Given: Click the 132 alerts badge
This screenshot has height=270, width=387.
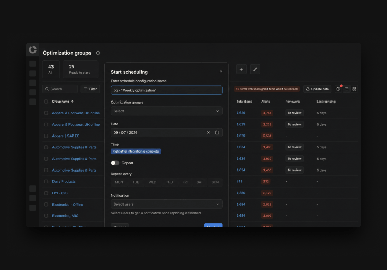Looking at the screenshot, I should (x=266, y=181).
